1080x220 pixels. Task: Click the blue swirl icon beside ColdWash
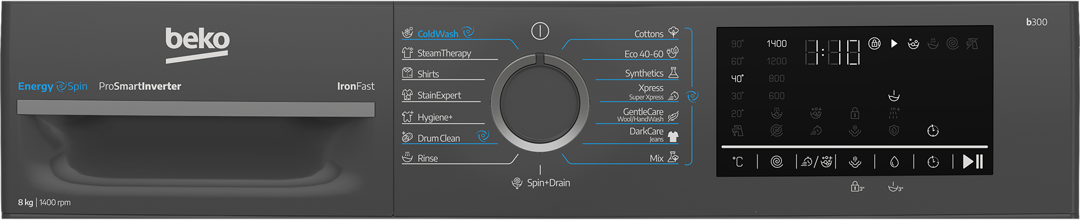click(468, 32)
